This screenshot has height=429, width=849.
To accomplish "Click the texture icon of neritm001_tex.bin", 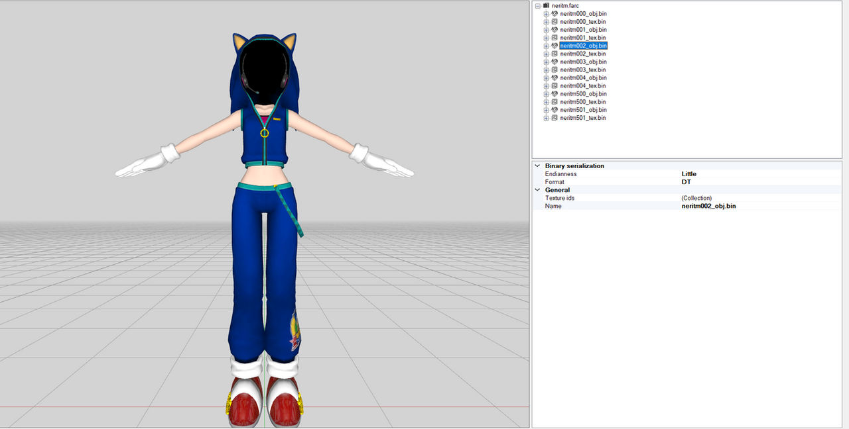I will point(555,38).
